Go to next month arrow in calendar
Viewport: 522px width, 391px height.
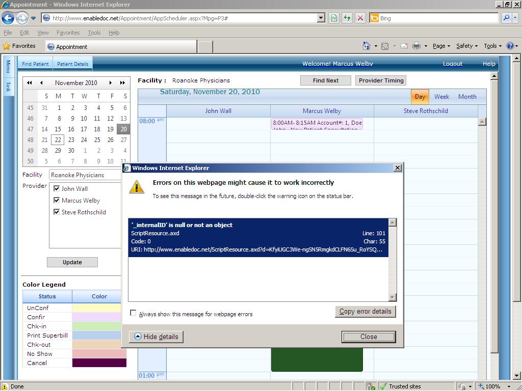tap(111, 83)
